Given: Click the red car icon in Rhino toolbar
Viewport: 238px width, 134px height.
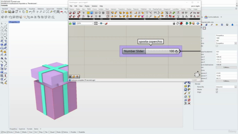Looking at the screenshot, I should click(x=62, y=12).
